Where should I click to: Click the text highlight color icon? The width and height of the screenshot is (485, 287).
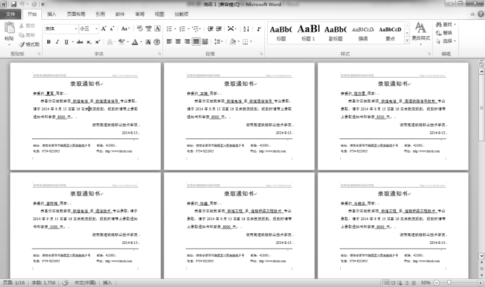[121, 42]
